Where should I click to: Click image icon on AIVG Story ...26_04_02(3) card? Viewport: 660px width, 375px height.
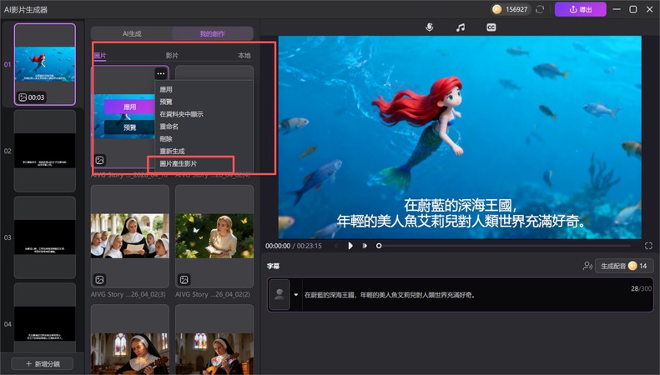click(100, 279)
